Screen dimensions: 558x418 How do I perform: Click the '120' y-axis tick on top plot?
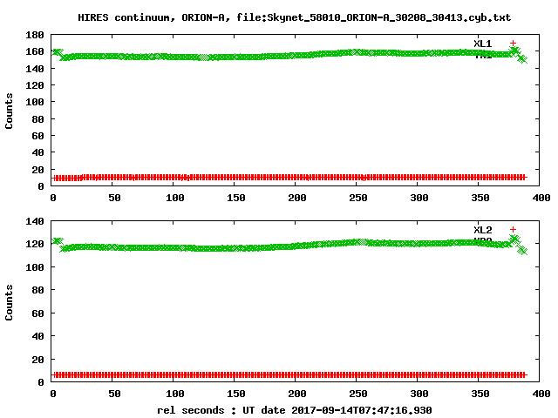click(35, 85)
